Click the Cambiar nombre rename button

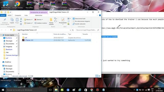41,23
